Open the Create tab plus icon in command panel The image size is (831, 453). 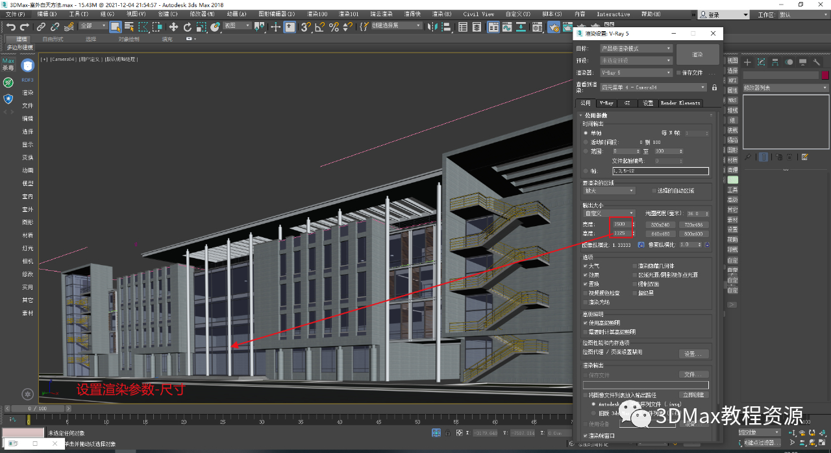(747, 62)
